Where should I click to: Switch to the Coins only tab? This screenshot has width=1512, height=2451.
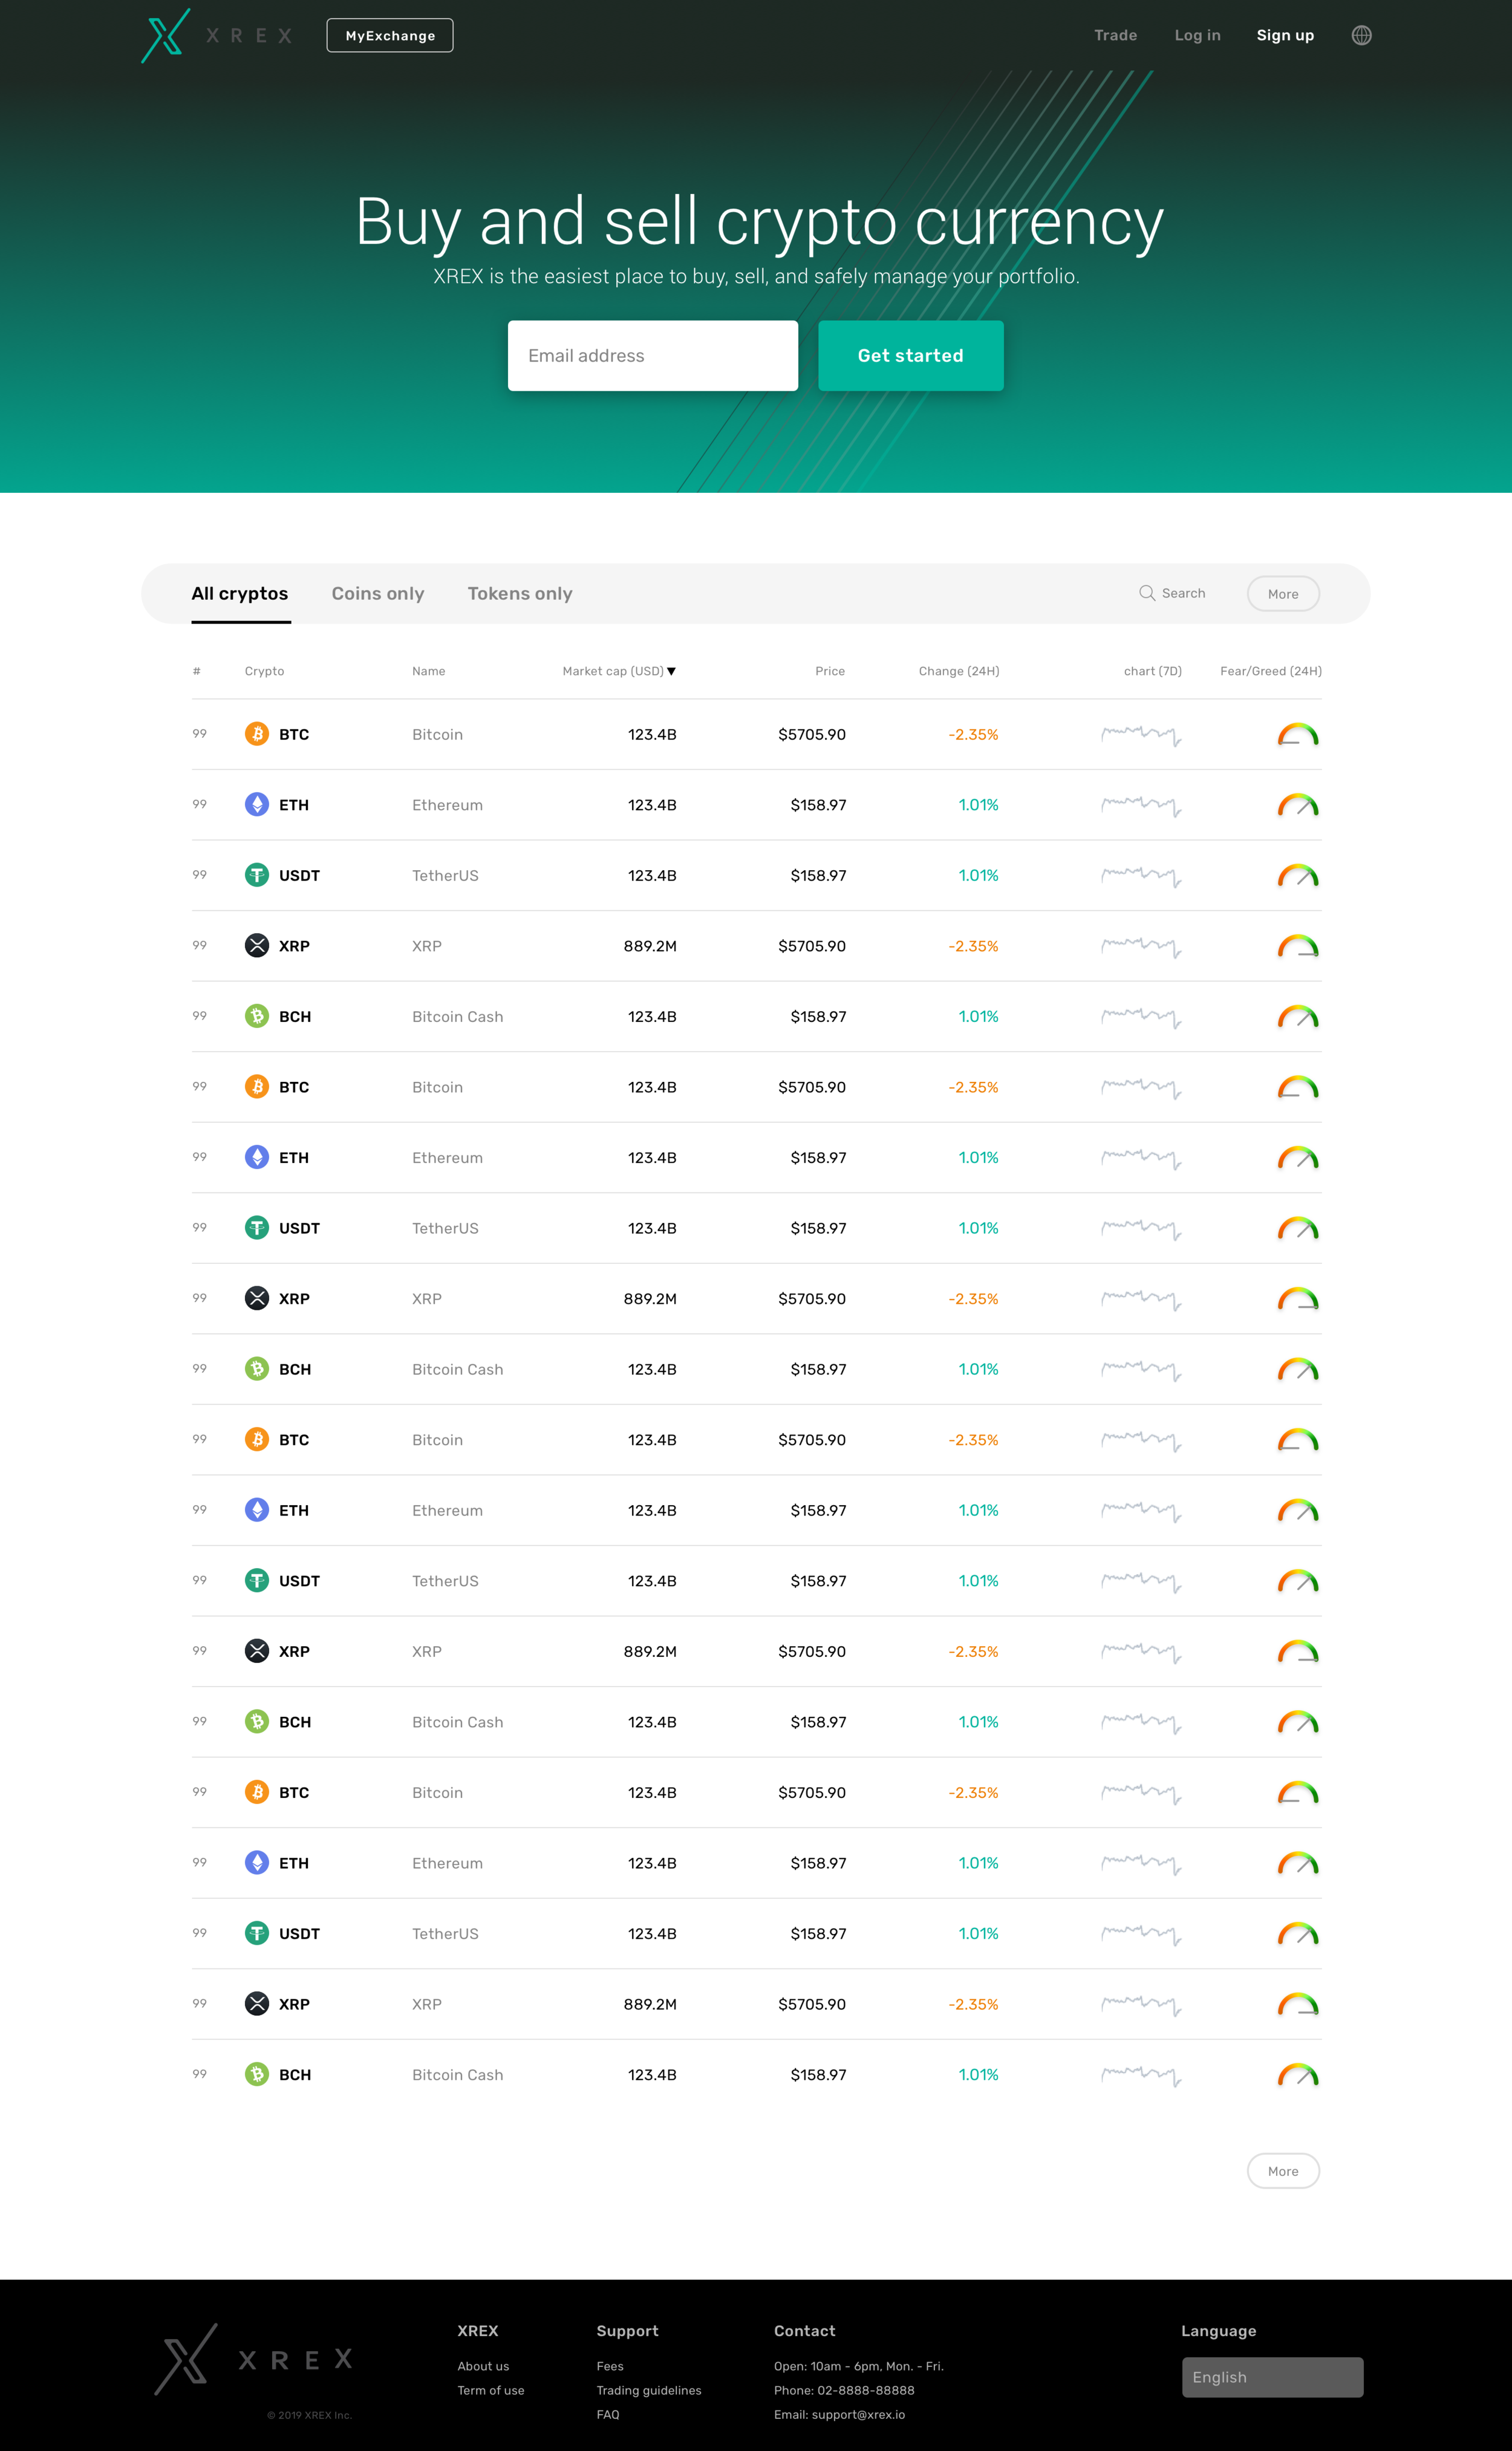(x=377, y=594)
